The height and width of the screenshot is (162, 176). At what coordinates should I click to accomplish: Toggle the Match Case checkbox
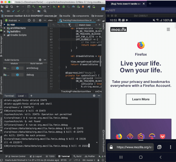[77, 25]
